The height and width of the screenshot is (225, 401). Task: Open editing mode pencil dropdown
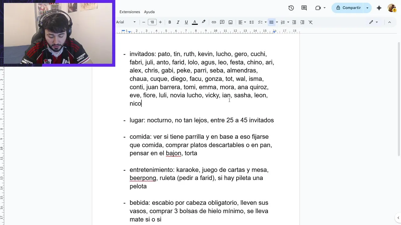point(373,22)
